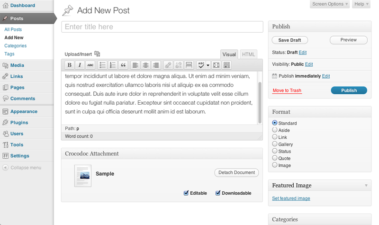Viewport: 379px width, 225px height.
Task: Create a numbered list in the editor
Action: (113, 65)
